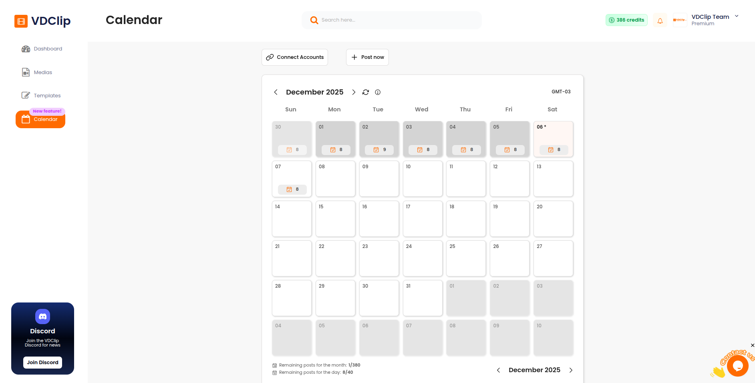Click the VDClip logo in the top left
The height and width of the screenshot is (383, 755).
[x=42, y=21]
